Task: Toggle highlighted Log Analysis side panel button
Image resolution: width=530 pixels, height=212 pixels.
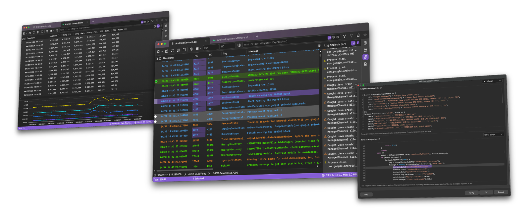Action: pos(365,57)
